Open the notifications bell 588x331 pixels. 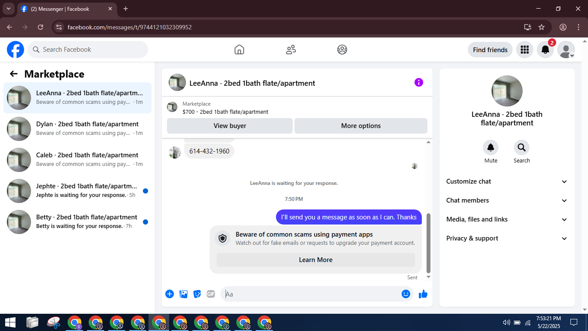(545, 50)
